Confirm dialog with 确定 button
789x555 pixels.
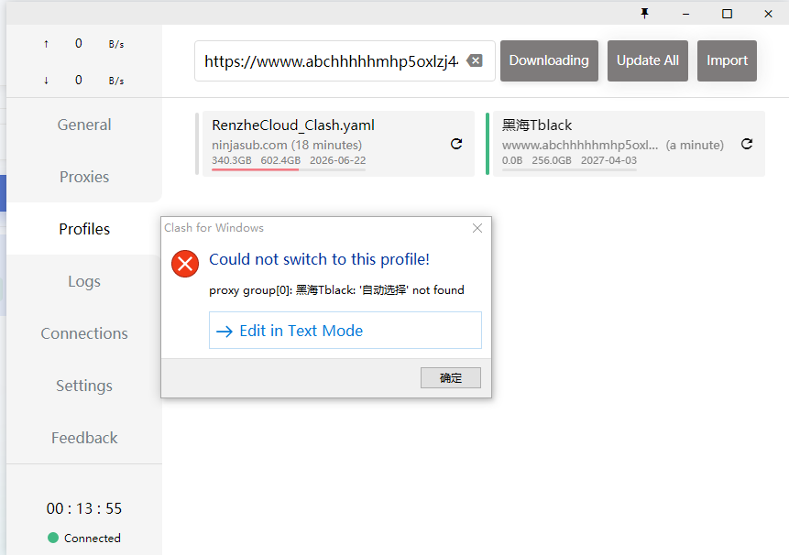(450, 377)
